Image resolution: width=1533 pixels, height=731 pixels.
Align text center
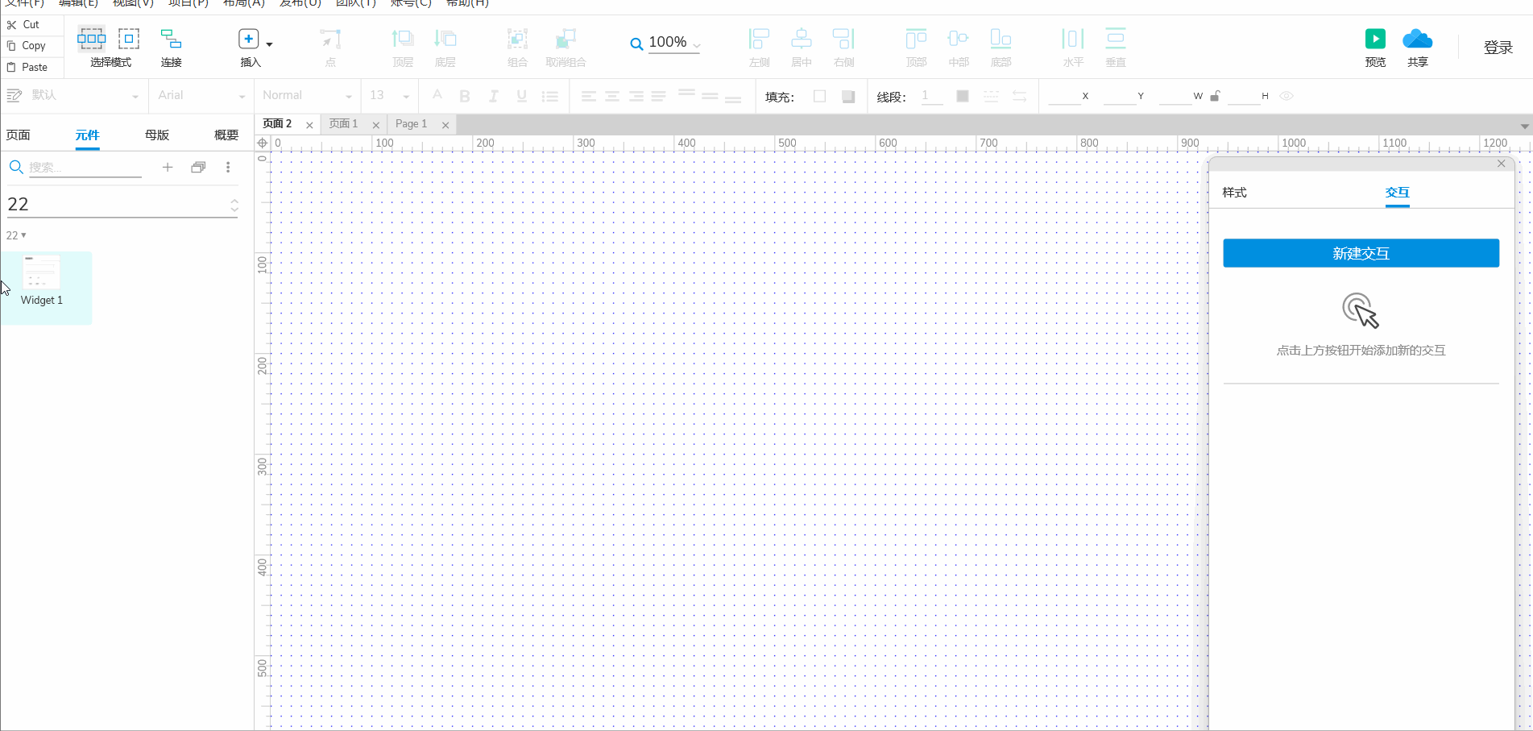[612, 96]
